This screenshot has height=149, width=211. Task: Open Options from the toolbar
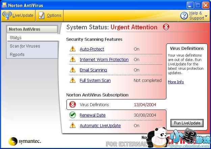coord(50,16)
